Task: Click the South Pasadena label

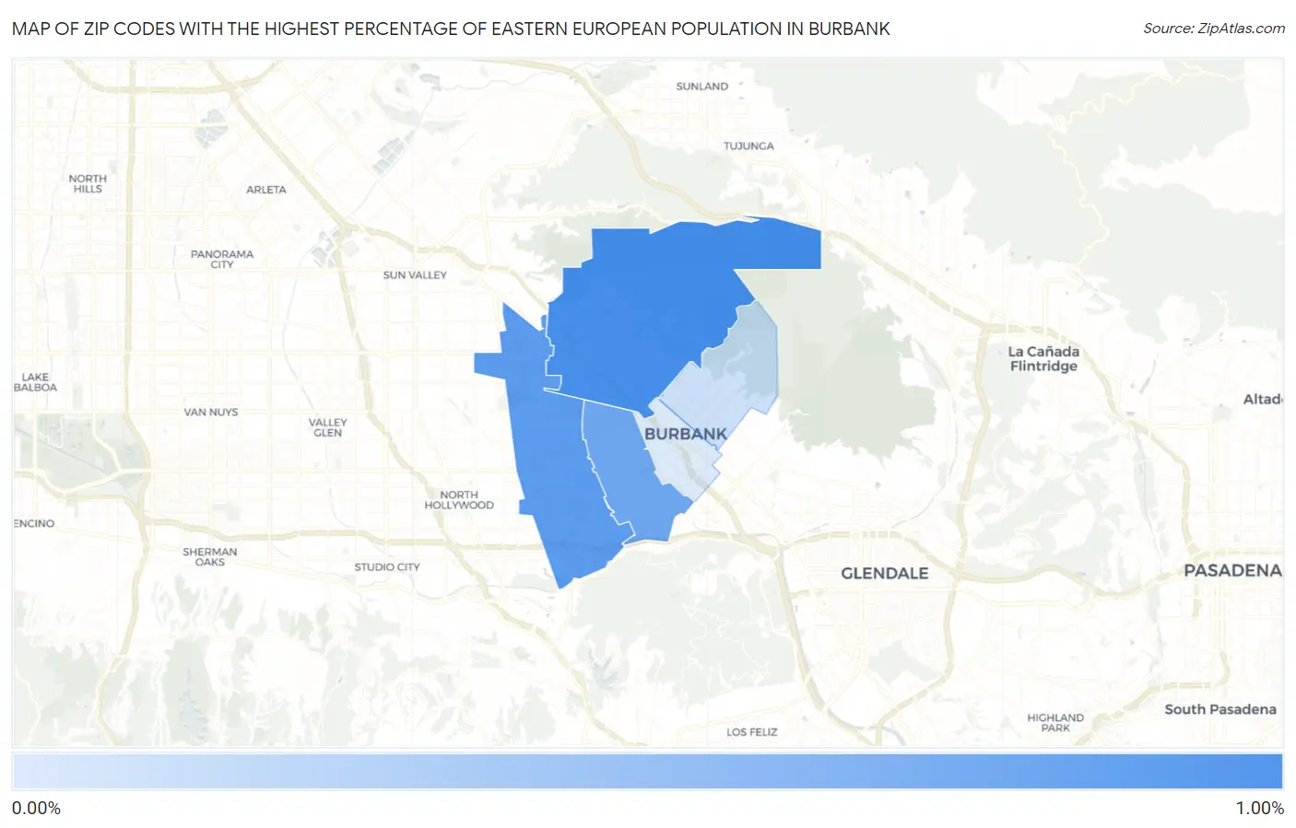Action: point(1220,709)
